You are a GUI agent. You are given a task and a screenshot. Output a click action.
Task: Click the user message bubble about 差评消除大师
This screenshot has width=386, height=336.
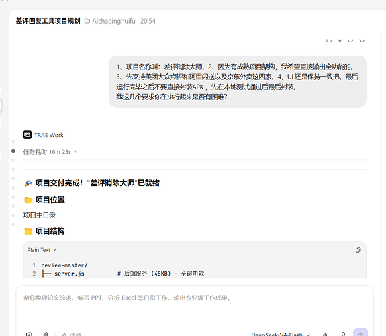pyautogui.click(x=238, y=81)
